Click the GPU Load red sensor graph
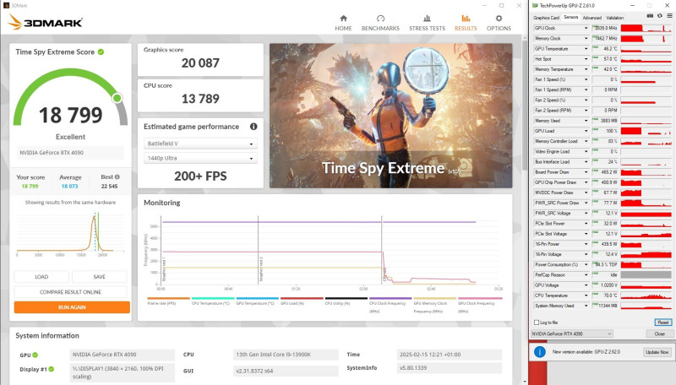The height and width of the screenshot is (385, 676). point(646,131)
